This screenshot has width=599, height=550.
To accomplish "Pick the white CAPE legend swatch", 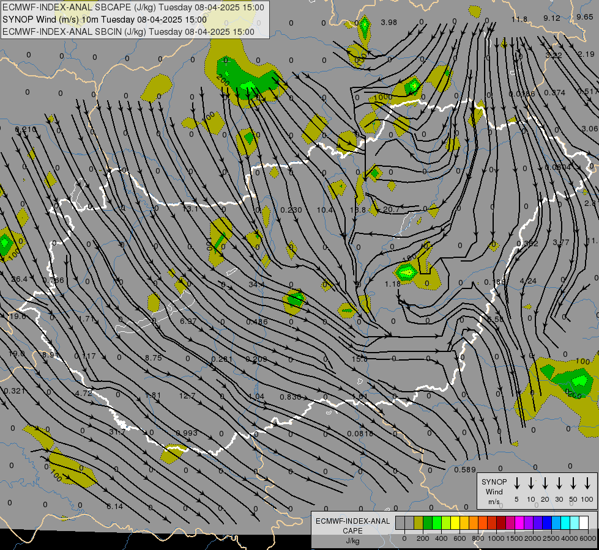I will pos(583,522).
